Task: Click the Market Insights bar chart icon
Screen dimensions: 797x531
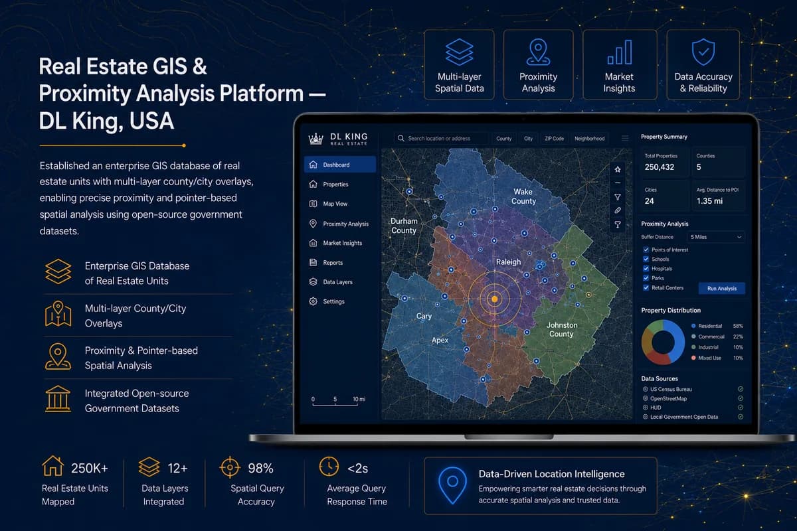Action: coord(619,52)
